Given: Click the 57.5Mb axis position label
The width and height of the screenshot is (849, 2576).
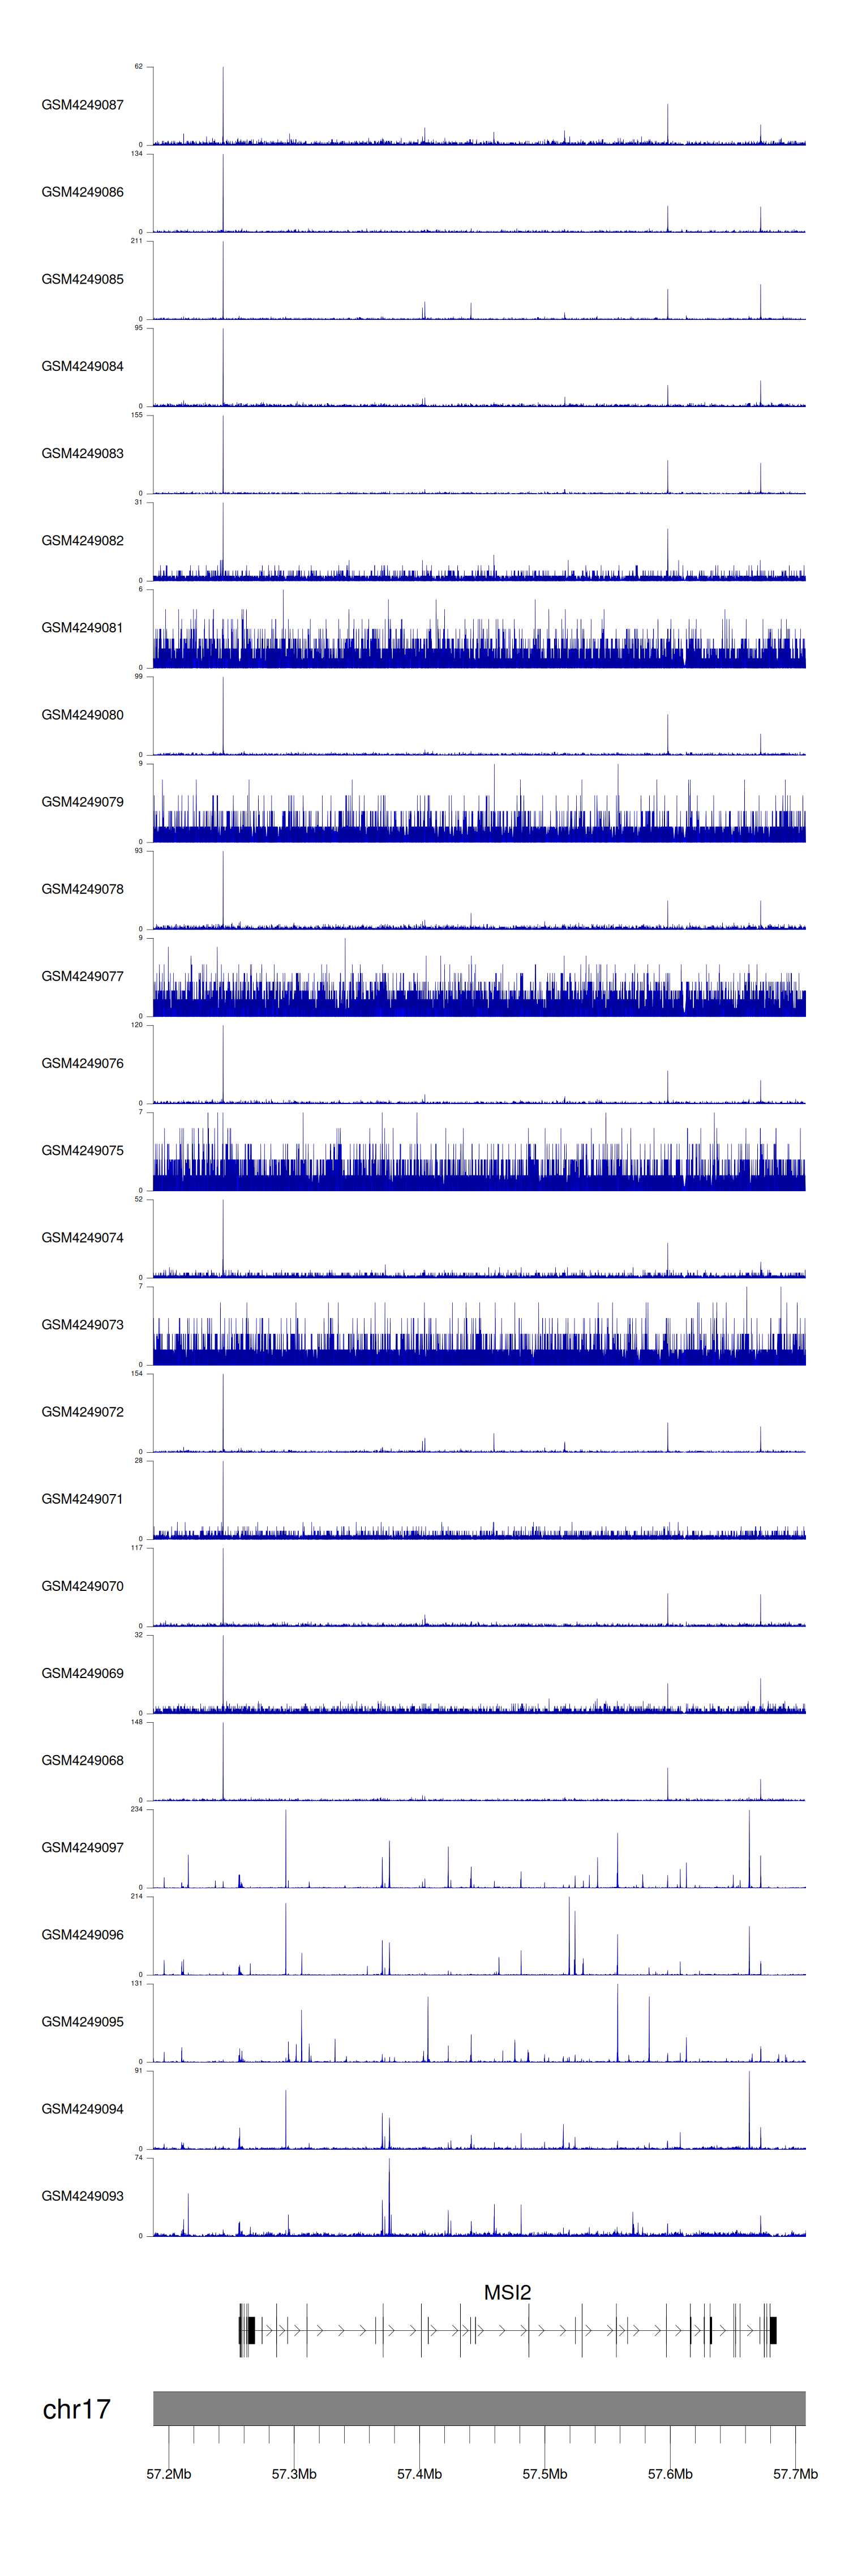Looking at the screenshot, I should (x=544, y=2473).
